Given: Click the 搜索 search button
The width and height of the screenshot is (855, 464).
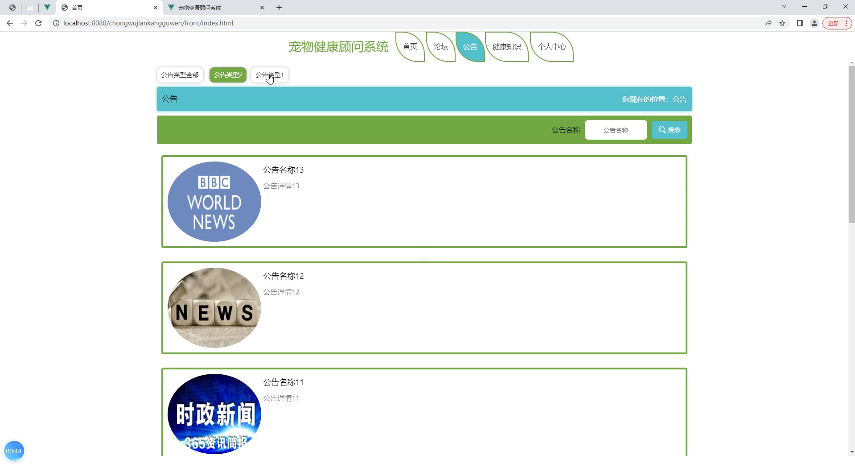Looking at the screenshot, I should point(670,130).
